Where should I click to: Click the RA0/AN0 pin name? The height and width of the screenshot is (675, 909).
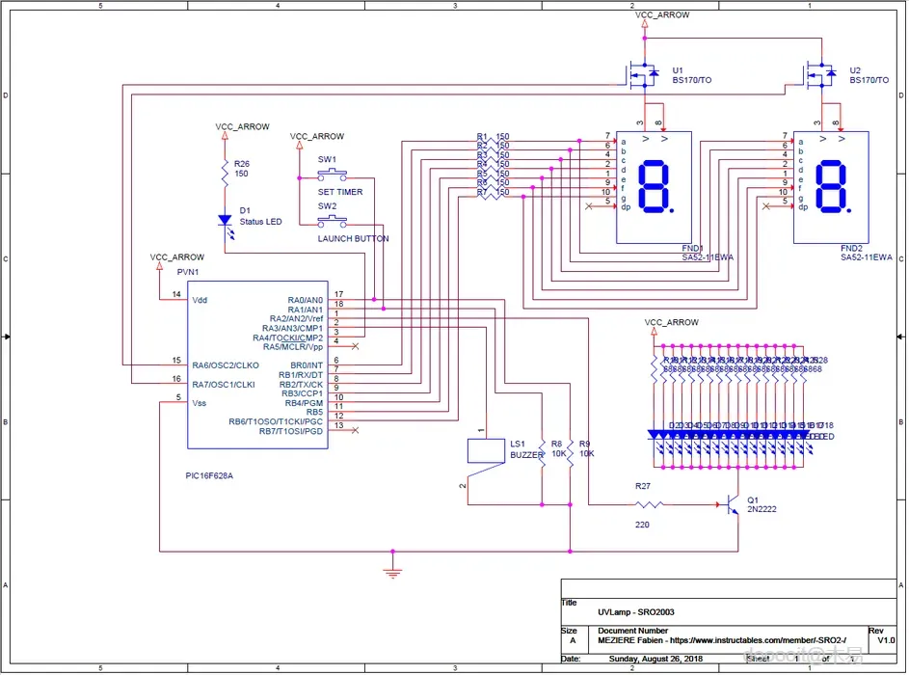(x=305, y=300)
